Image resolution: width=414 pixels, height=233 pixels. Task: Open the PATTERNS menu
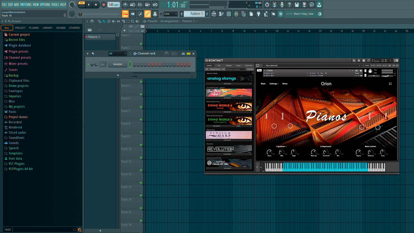(26, 5)
